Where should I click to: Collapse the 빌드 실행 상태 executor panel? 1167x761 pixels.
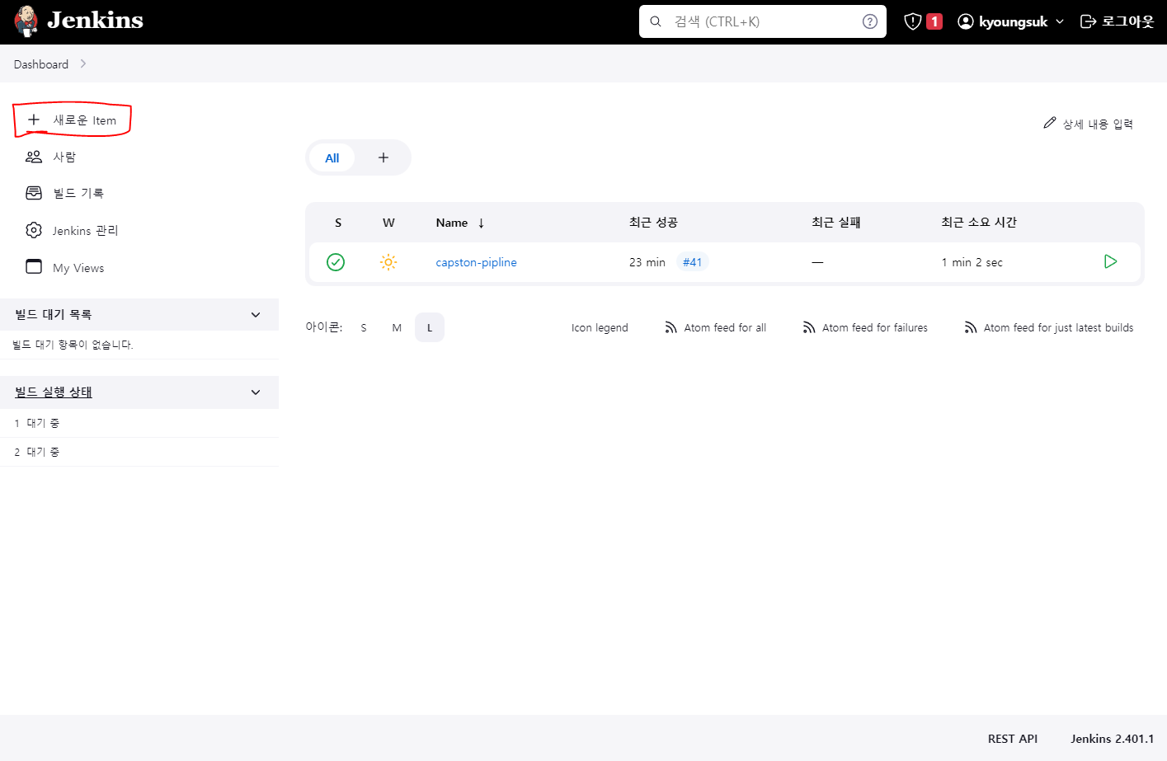256,392
